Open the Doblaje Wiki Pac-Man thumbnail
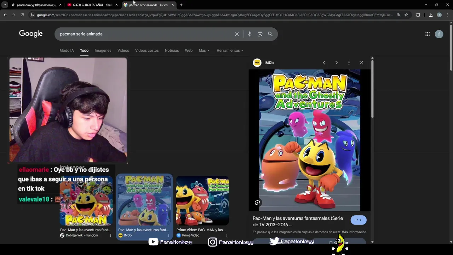Screen dimensions: 453x255 86,201
